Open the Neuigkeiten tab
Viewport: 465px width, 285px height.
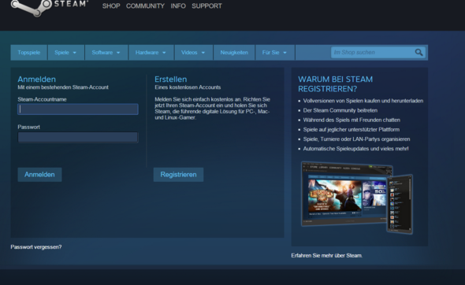tap(234, 53)
